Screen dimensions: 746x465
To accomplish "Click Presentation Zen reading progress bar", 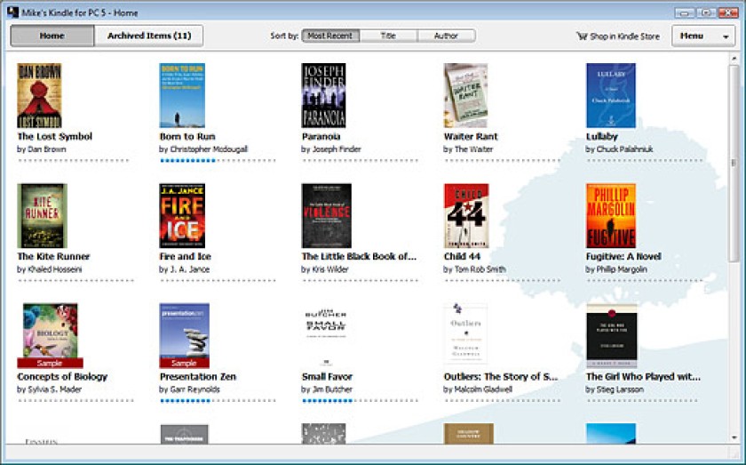I will 218,401.
